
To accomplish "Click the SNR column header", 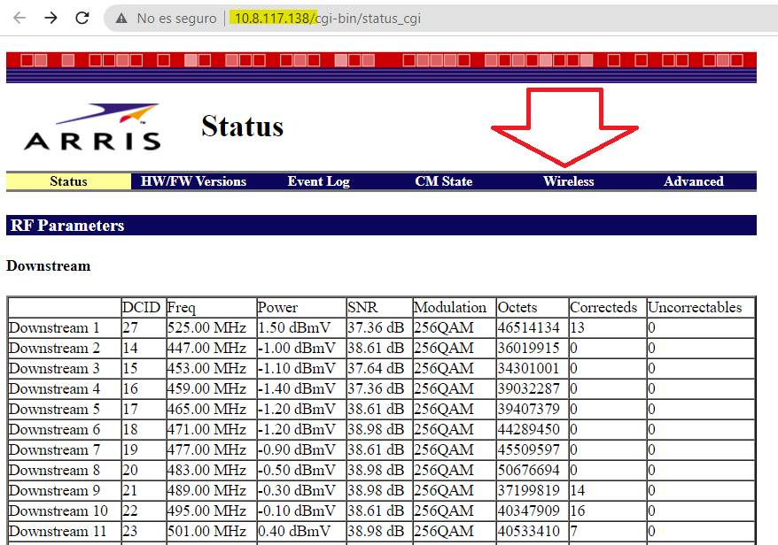I will 359,307.
